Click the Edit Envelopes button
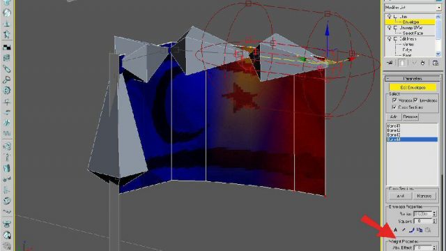Viewport: 446px width, 251px height. click(x=413, y=87)
